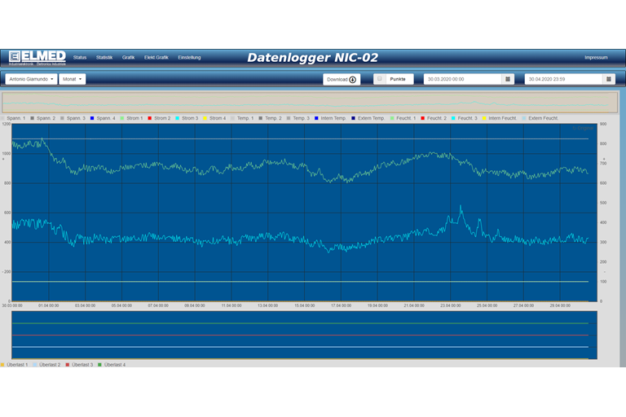Click the overview range navigator strip
The width and height of the screenshot is (626, 417).
[309, 103]
